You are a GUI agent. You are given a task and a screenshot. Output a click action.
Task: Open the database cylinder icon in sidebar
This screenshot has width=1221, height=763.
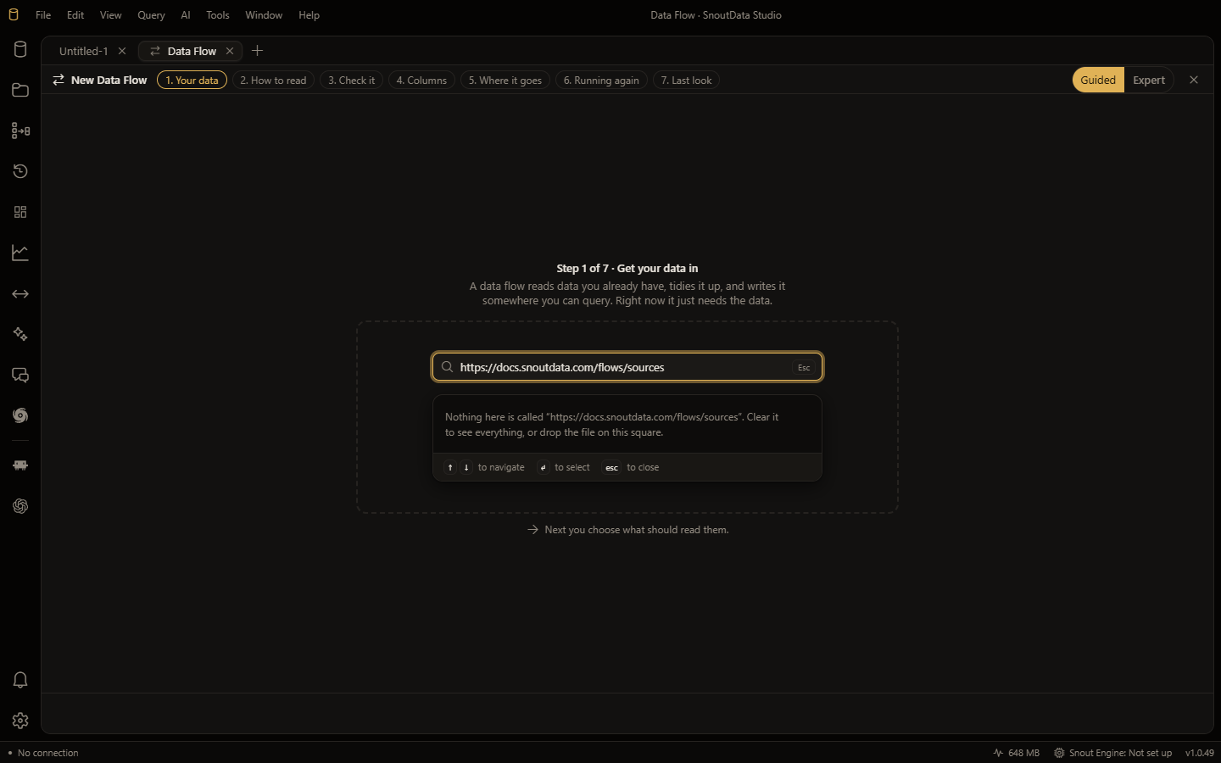[20, 49]
